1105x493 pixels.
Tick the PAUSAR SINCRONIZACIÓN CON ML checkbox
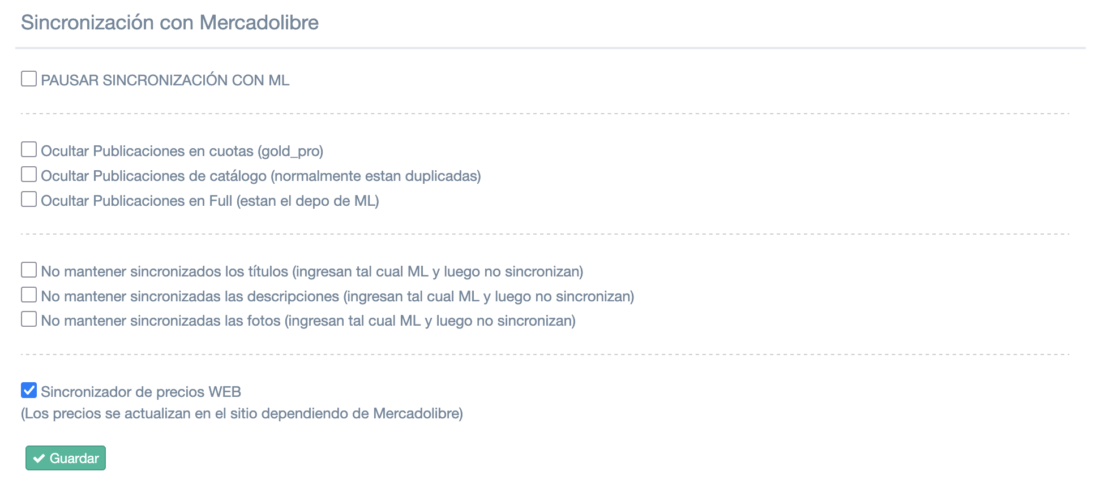click(x=29, y=79)
